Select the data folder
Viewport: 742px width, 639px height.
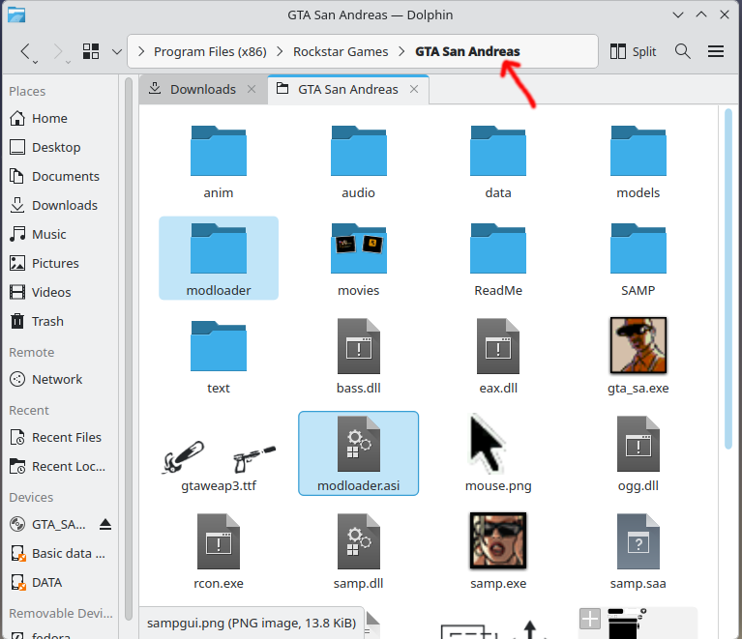point(498,161)
